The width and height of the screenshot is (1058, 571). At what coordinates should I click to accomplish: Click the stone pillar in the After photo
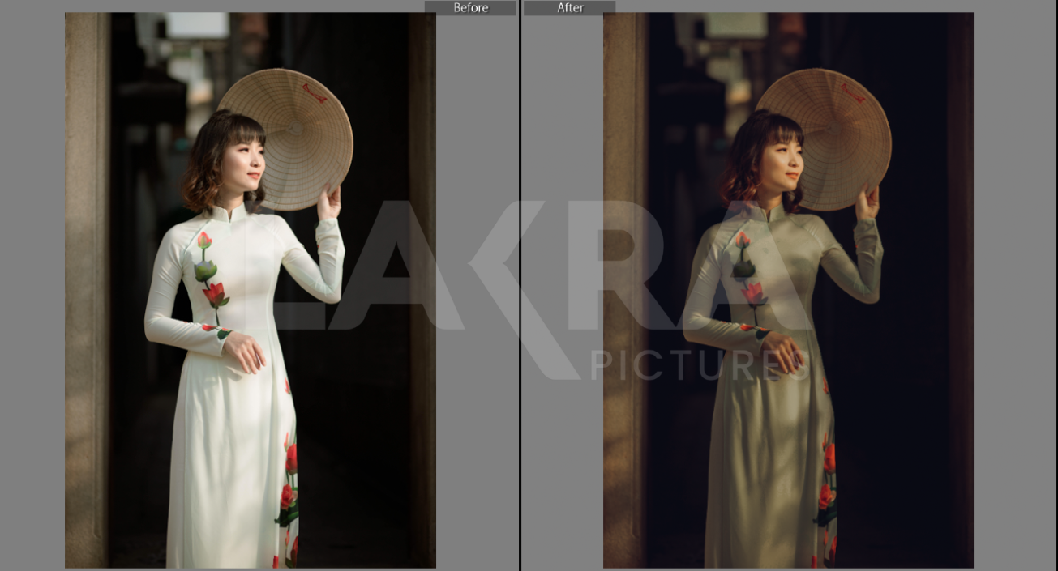coord(624,290)
